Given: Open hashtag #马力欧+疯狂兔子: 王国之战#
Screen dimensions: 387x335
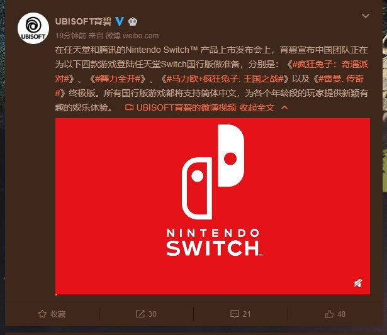Looking at the screenshot, I should click(225, 79).
